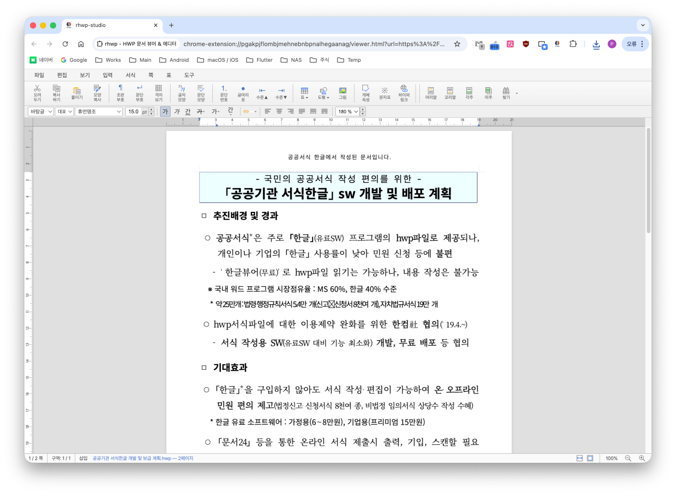Screen dimensions: 676x495
Task: Toggle the bold 가 formatting button
Action: 165,111
